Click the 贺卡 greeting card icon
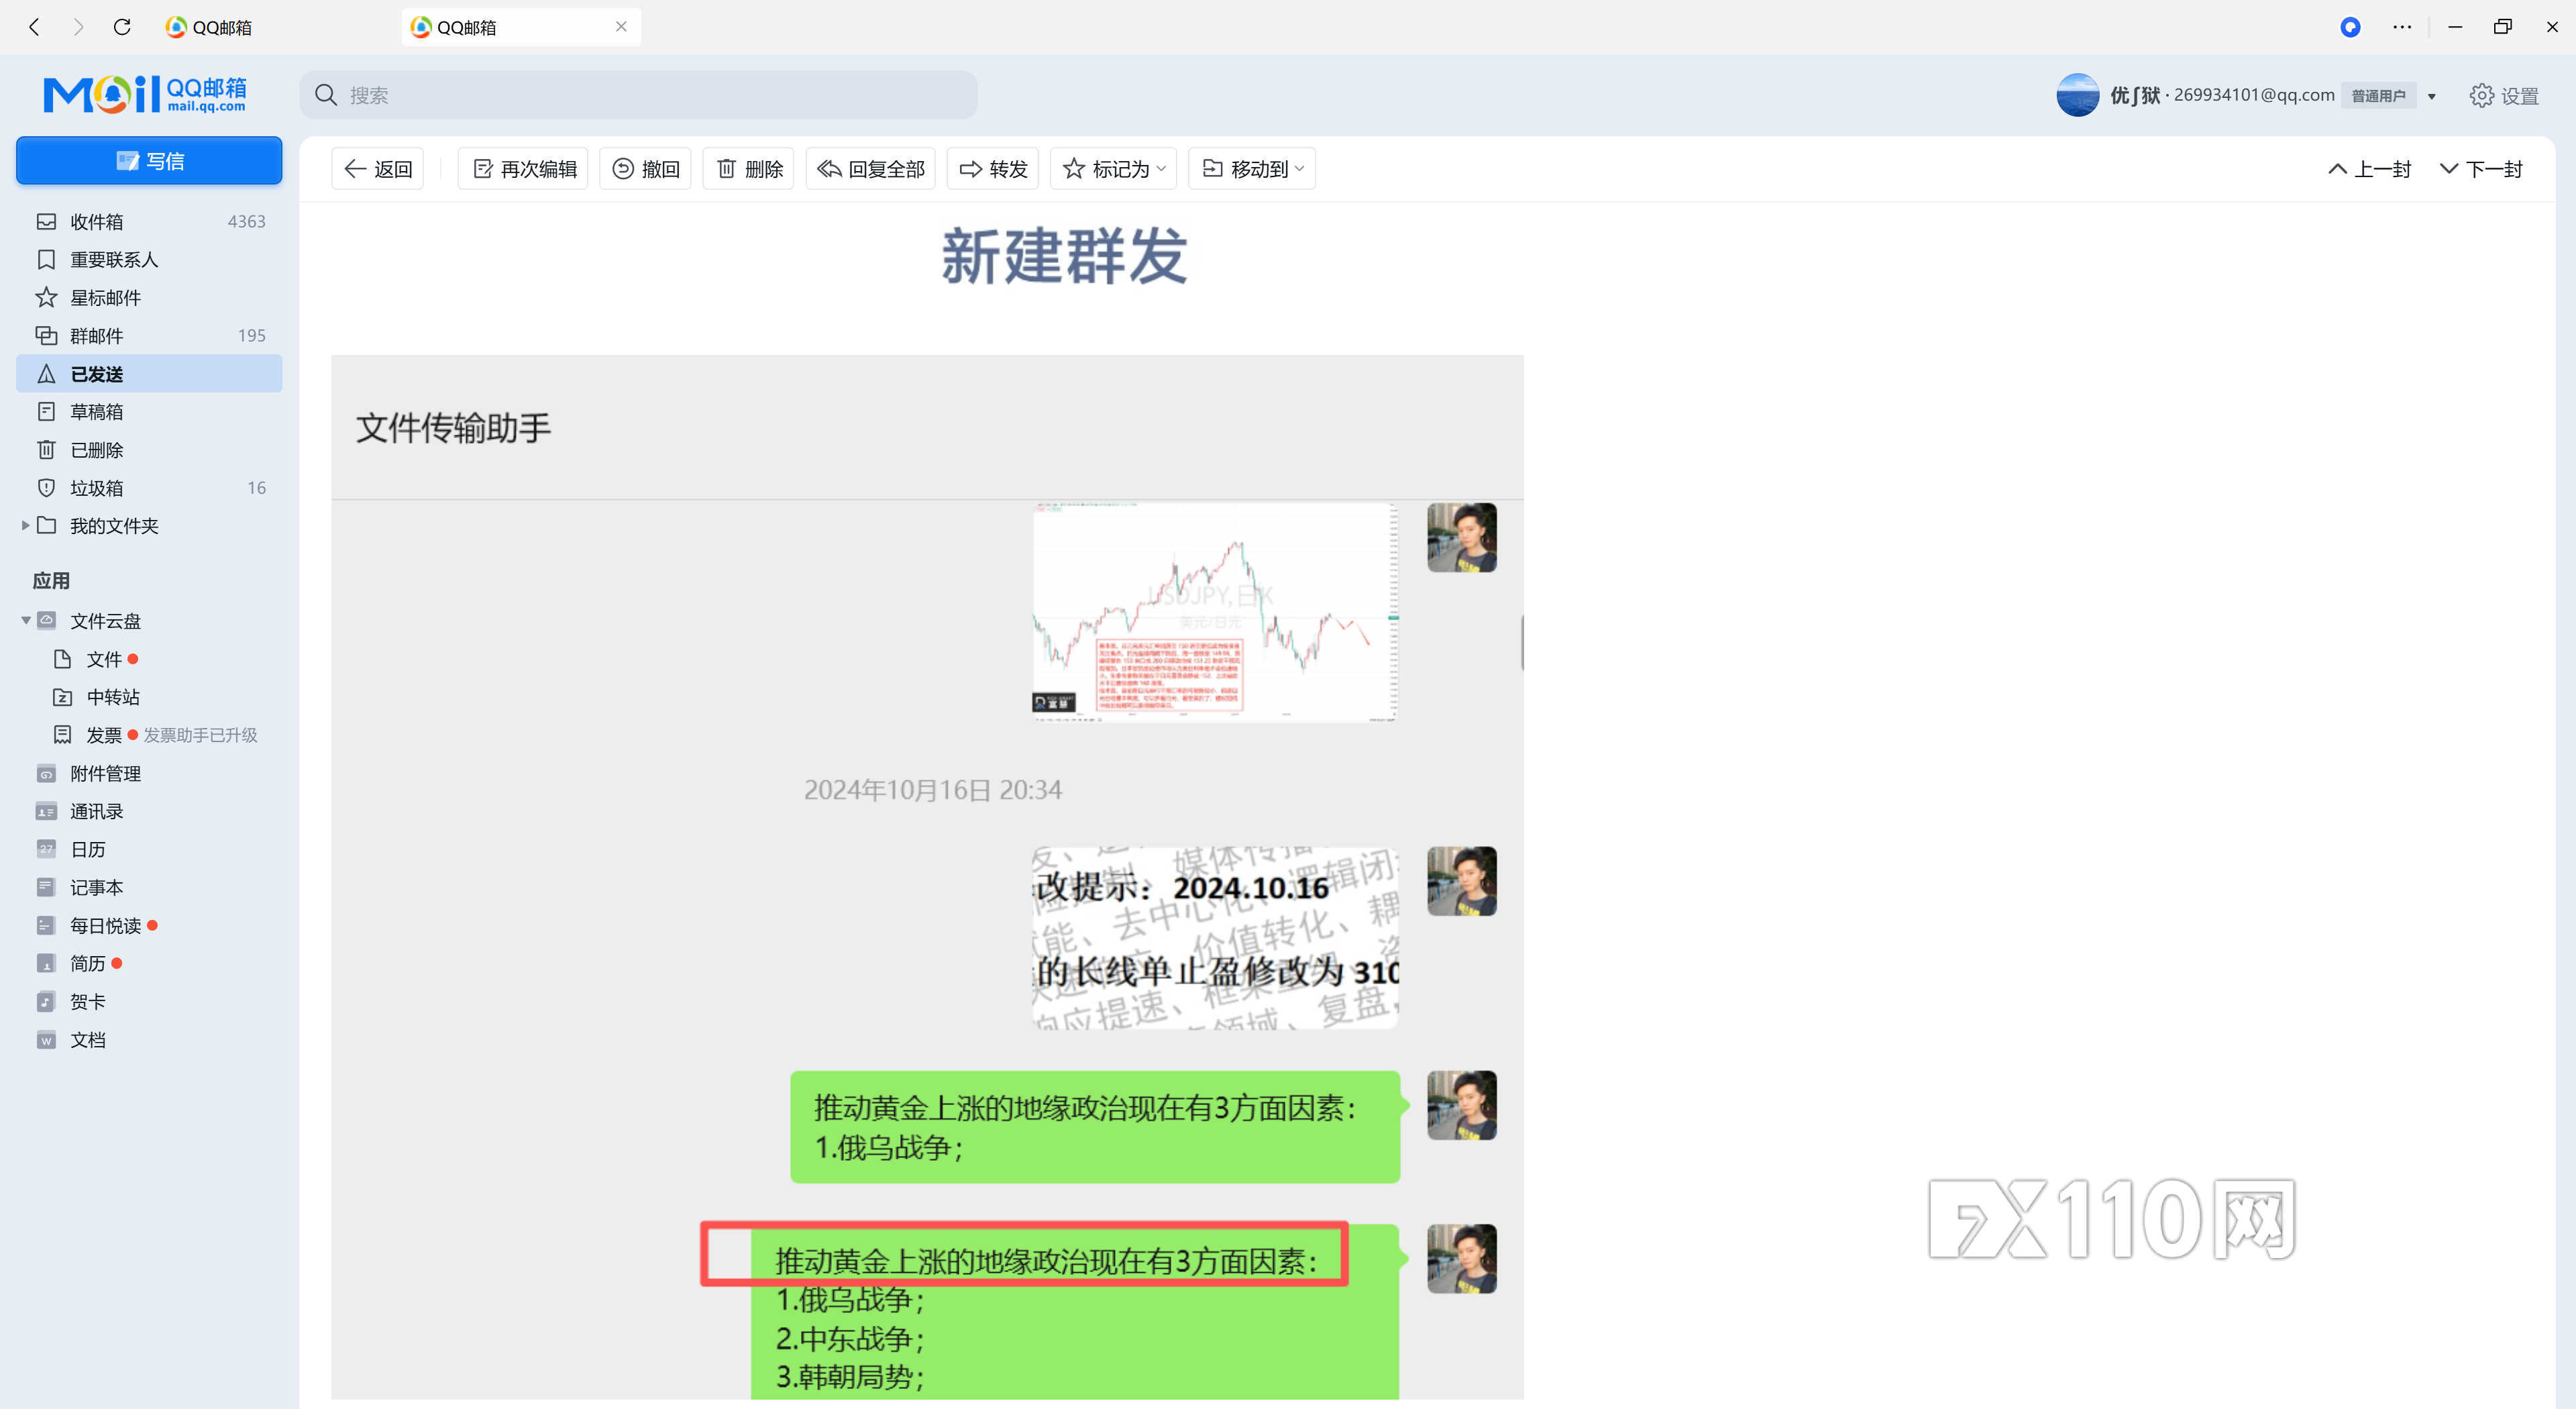Image resolution: width=2576 pixels, height=1409 pixels. click(46, 1001)
